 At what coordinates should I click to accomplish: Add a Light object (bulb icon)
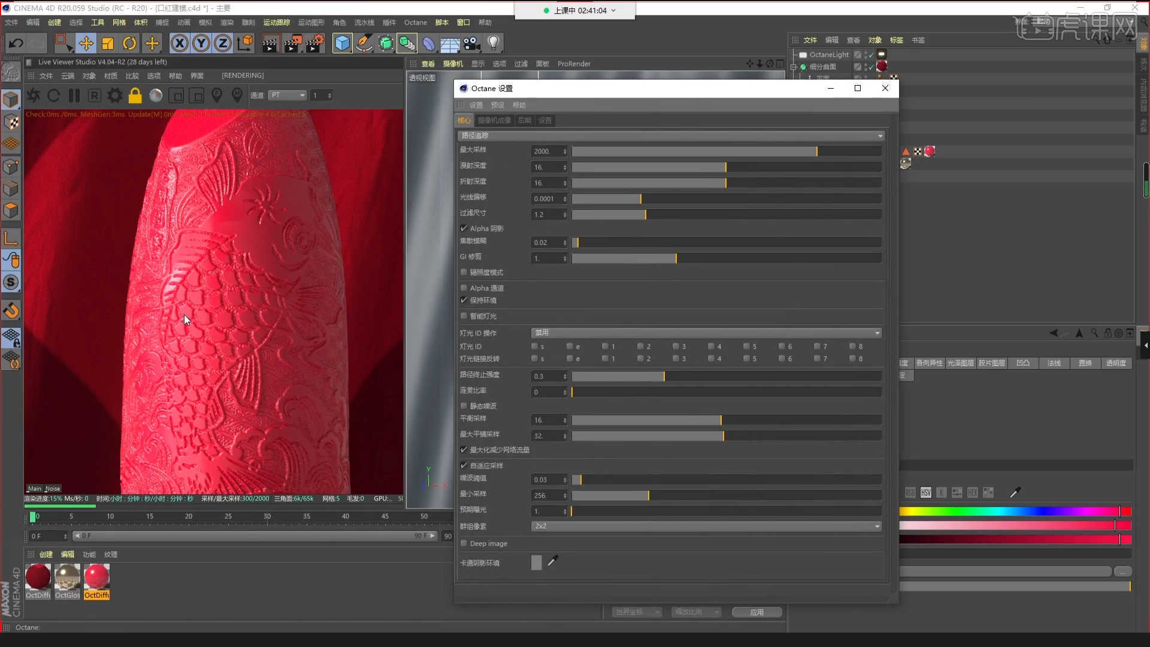[494, 43]
